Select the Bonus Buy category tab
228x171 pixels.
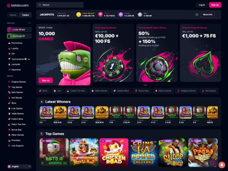point(142,91)
